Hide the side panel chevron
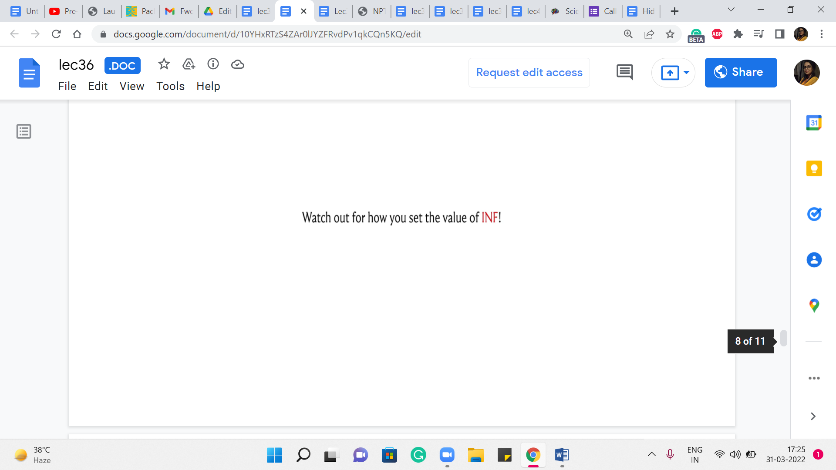 coord(813,416)
